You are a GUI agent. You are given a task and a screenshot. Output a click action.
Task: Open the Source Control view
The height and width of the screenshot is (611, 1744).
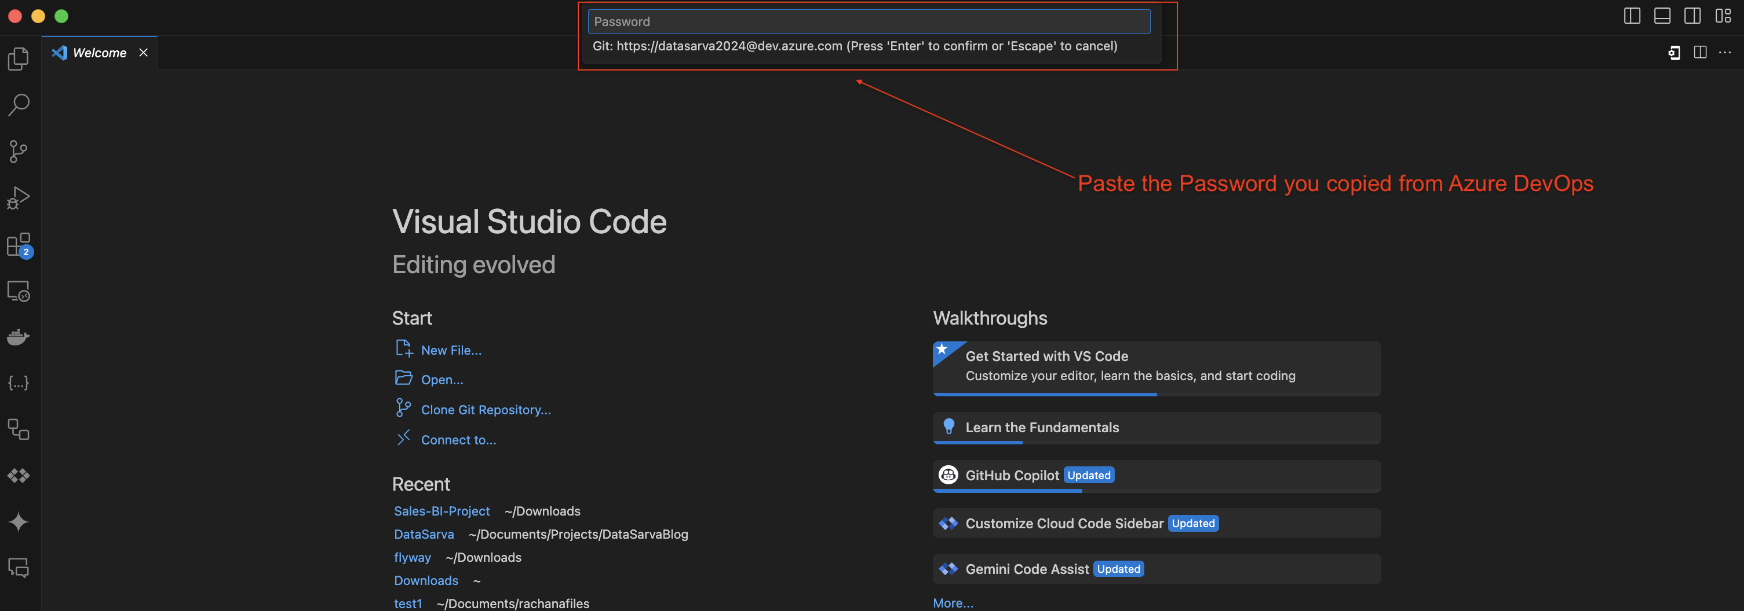pyautogui.click(x=19, y=152)
